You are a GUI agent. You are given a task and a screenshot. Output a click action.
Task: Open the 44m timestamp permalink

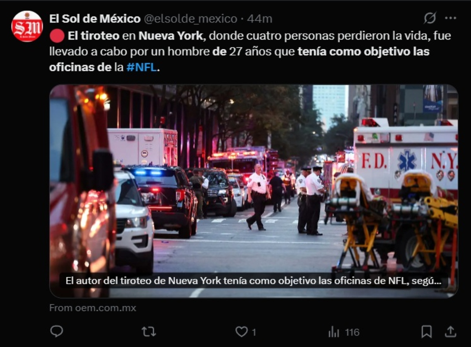point(259,18)
